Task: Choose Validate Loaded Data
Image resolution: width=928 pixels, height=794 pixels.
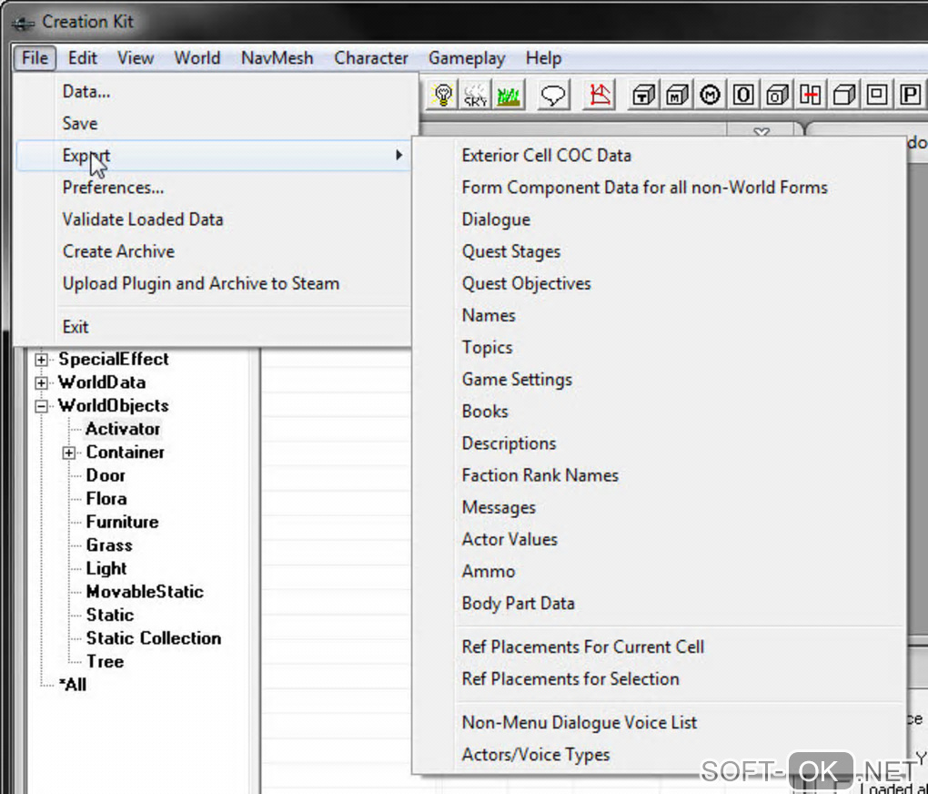Action: (x=214, y=219)
